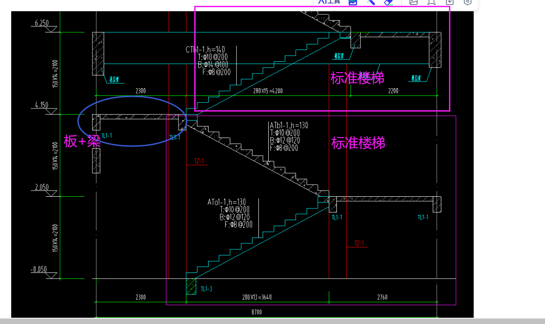Viewport: 545px width, 324px height.
Task: Click the crop frame icon
Action: pyautogui.click(x=432, y=2)
